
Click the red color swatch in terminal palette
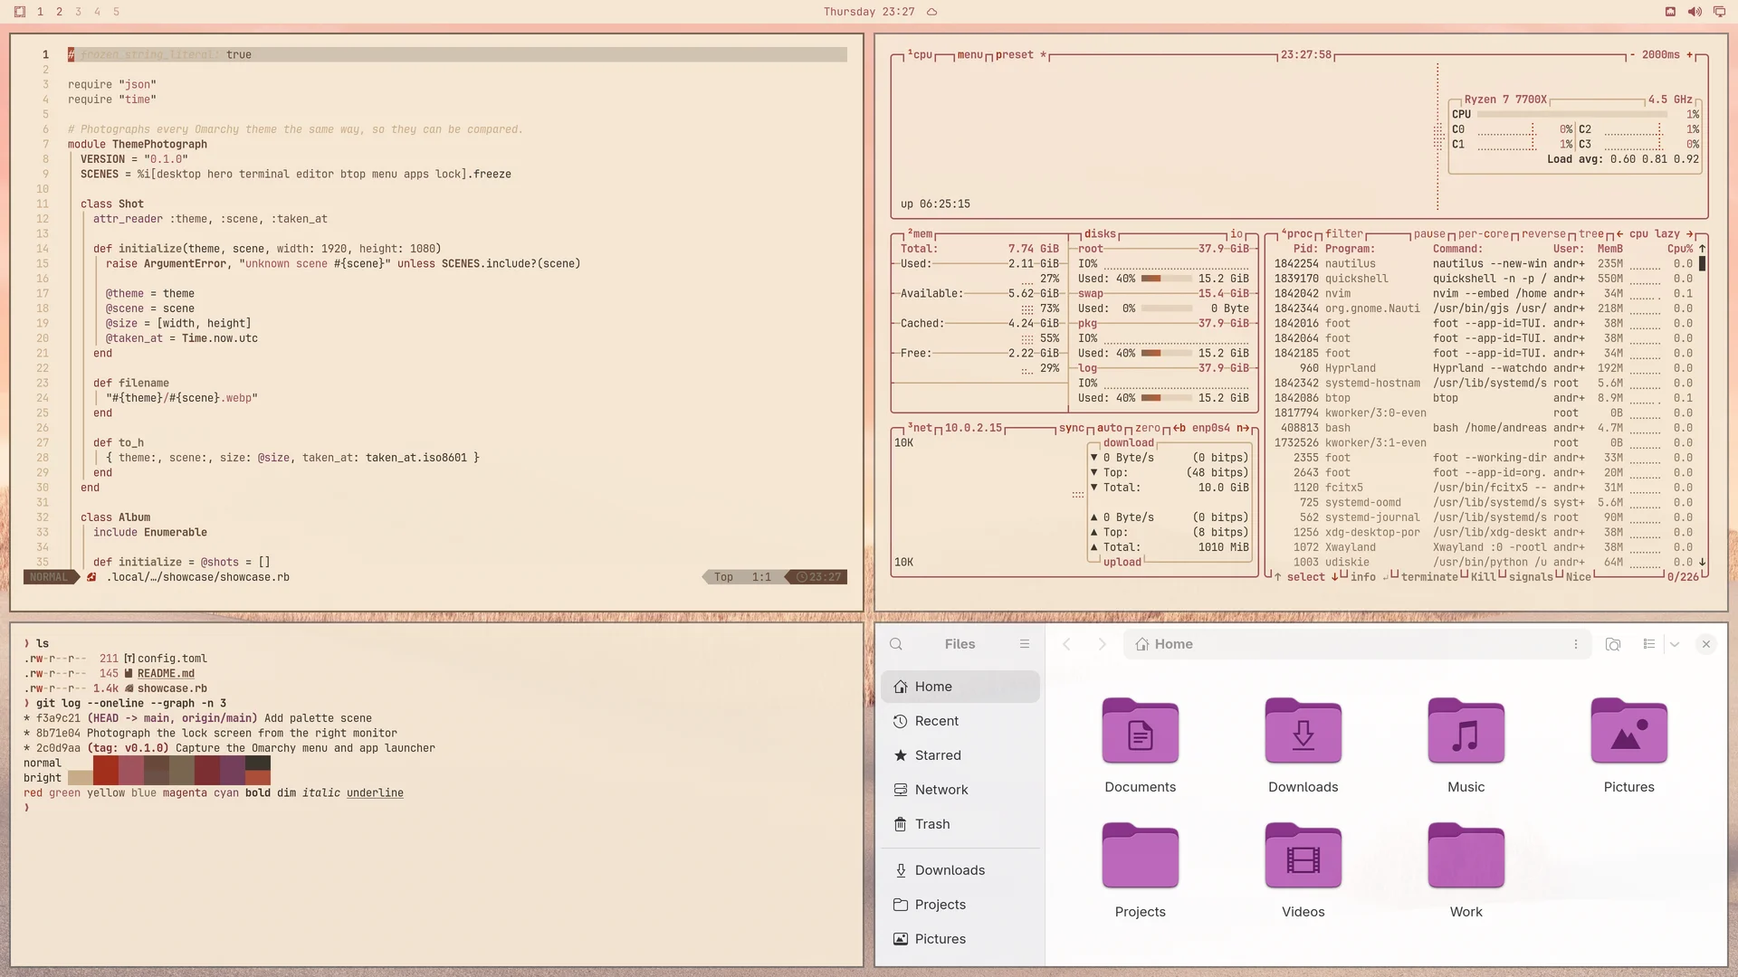(105, 764)
